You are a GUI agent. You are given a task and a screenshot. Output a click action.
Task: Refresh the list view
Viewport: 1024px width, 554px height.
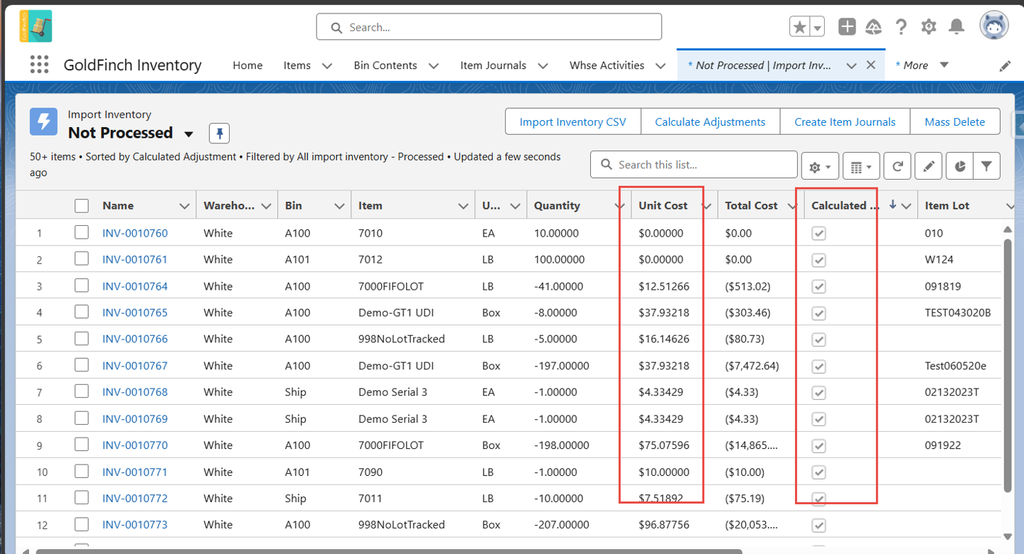pos(897,166)
